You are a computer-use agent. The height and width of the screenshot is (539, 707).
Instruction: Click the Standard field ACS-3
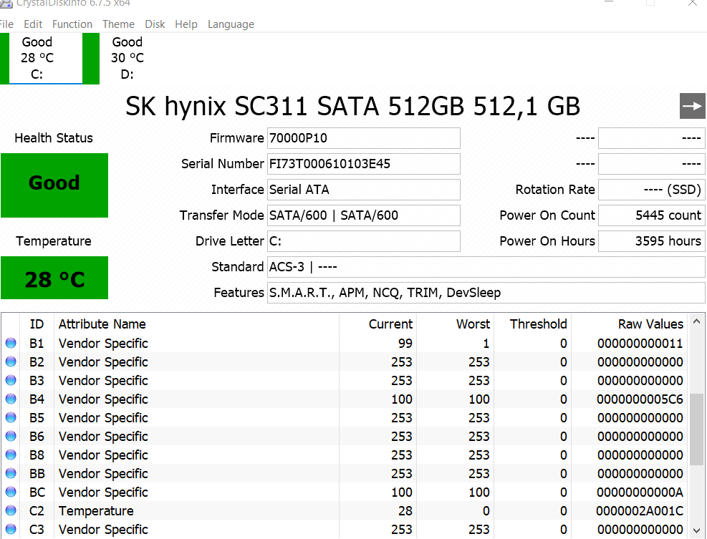(486, 267)
